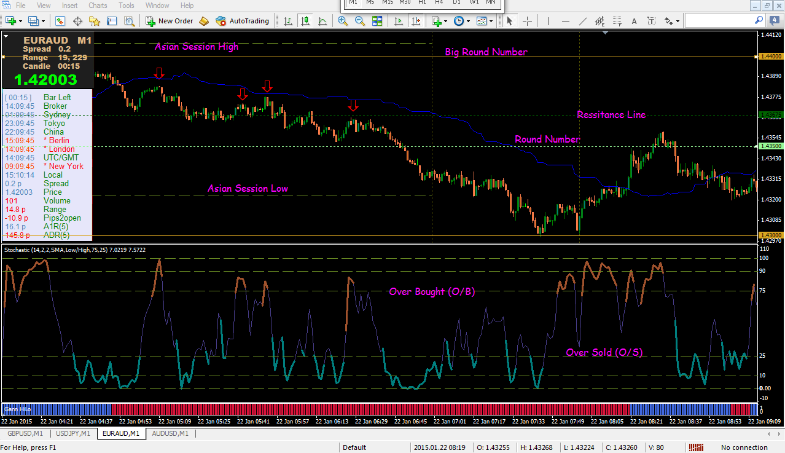Select the Draw Trendline tool
Viewport: 785px width, 453px height.
pos(583,21)
